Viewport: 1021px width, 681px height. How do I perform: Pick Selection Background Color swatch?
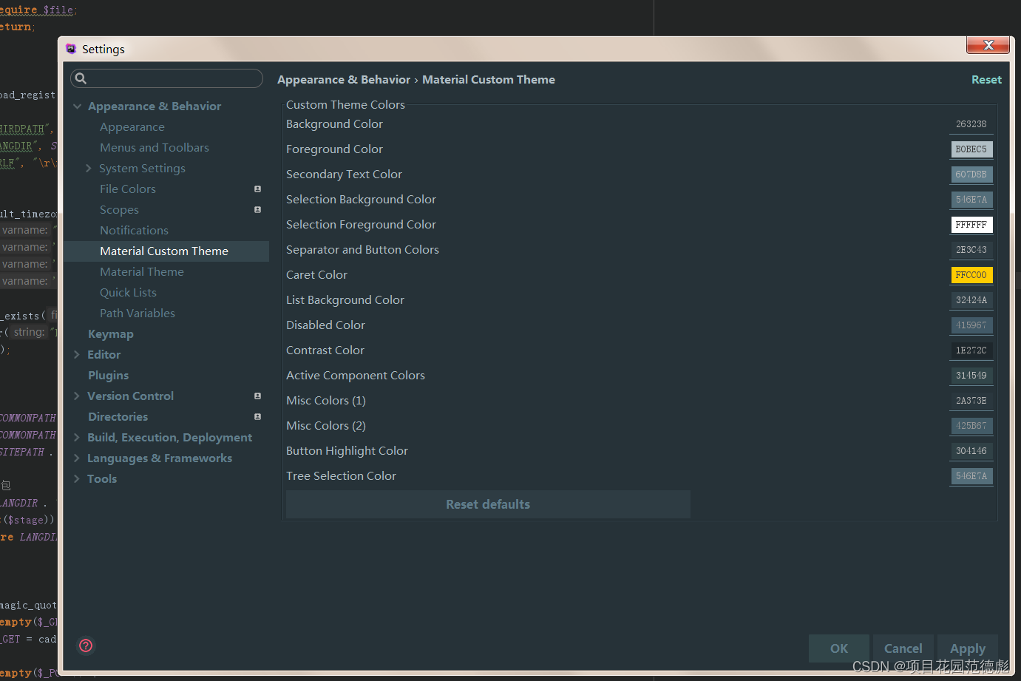tap(971, 200)
